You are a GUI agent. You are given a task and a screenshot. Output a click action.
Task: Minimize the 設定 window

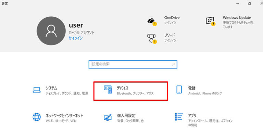(x=238, y=4)
